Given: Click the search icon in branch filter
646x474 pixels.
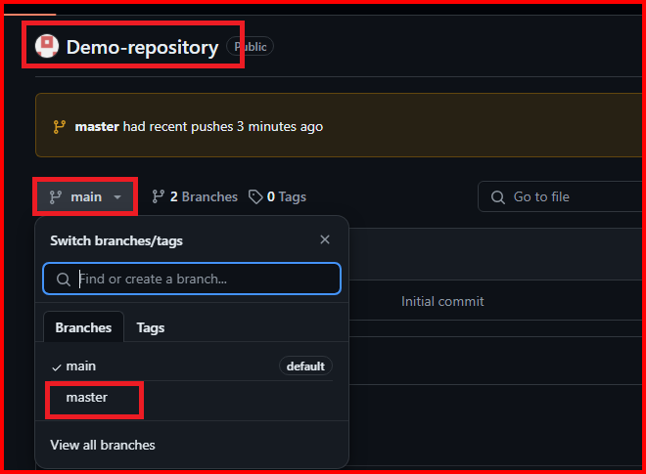Looking at the screenshot, I should pyautogui.click(x=63, y=280).
